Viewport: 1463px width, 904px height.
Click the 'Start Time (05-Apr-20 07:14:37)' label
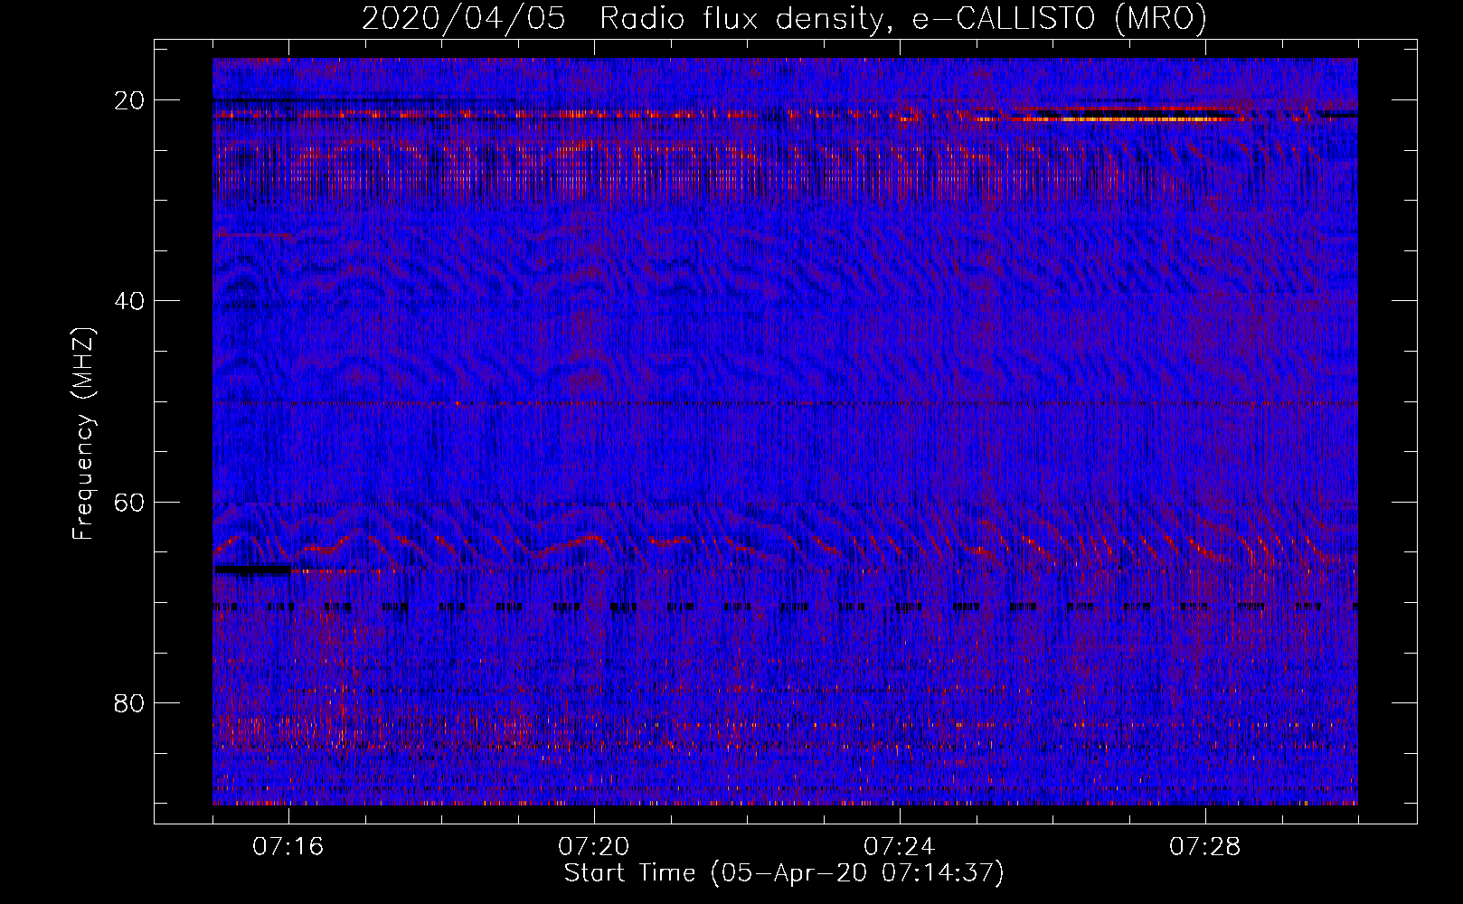point(784,873)
